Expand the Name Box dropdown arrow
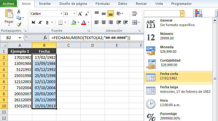 (20, 38)
